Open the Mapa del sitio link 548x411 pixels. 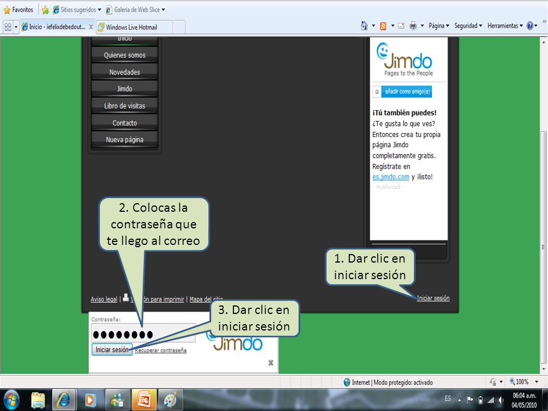click(206, 299)
